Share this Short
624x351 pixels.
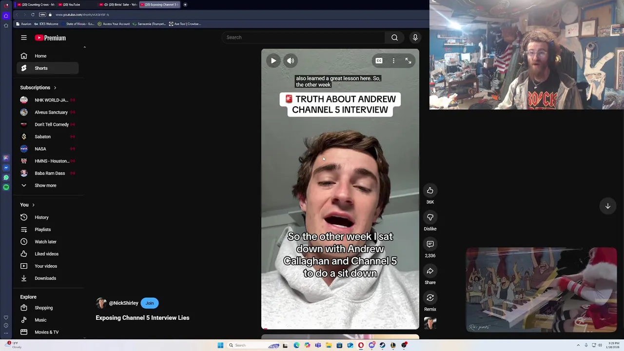[x=430, y=271]
